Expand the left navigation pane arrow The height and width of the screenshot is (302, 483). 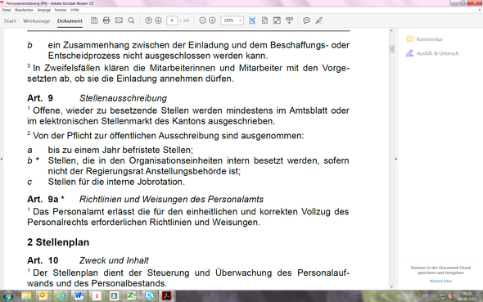2,159
